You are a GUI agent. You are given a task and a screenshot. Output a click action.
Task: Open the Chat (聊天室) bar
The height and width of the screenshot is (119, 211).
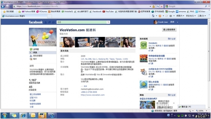point(192,107)
